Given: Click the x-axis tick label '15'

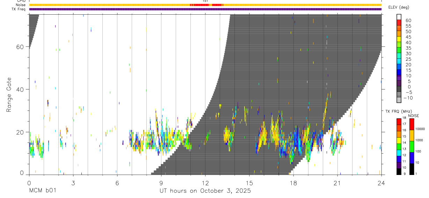Looking at the screenshot, I should pos(249,183).
